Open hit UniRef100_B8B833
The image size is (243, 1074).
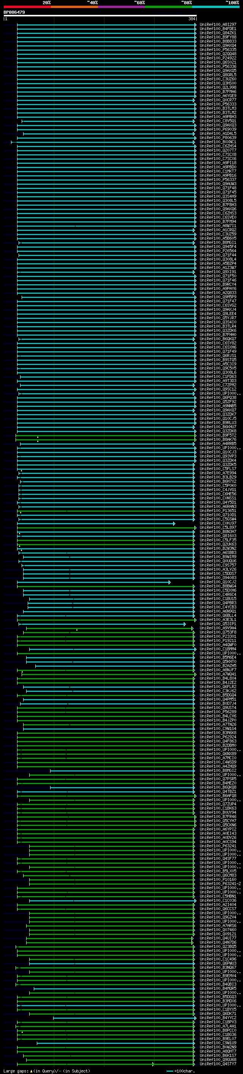[x=218, y=41]
